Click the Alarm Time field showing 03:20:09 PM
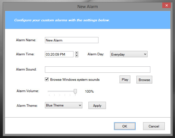 click(59, 54)
